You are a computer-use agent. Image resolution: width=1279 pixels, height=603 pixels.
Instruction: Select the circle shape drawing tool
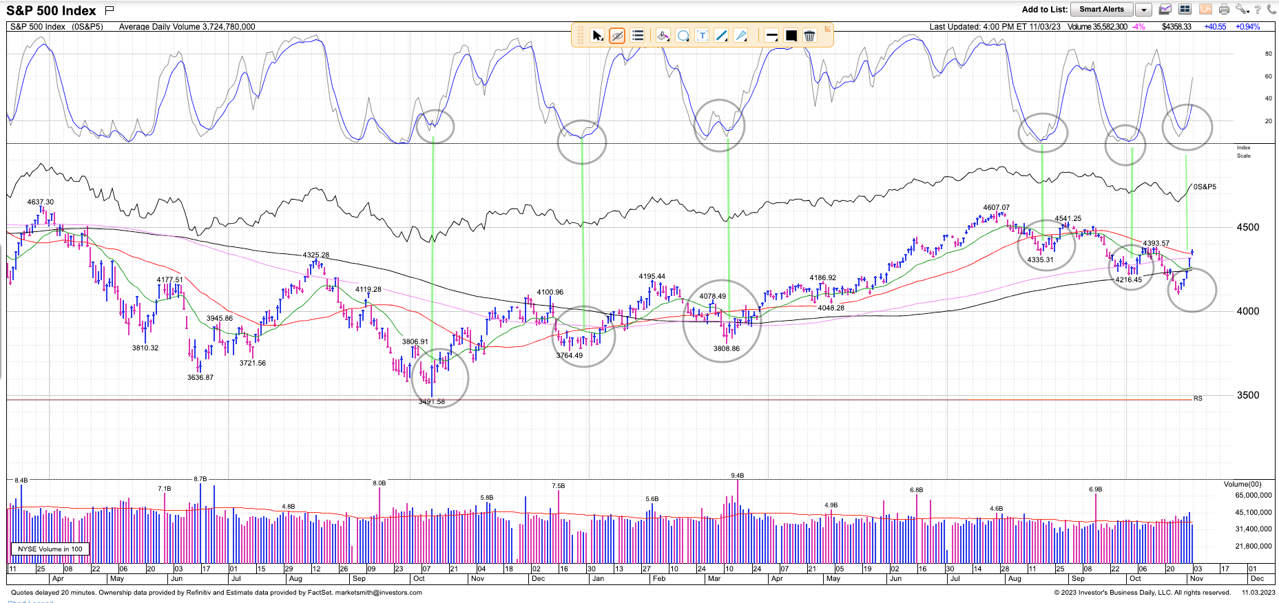(683, 35)
